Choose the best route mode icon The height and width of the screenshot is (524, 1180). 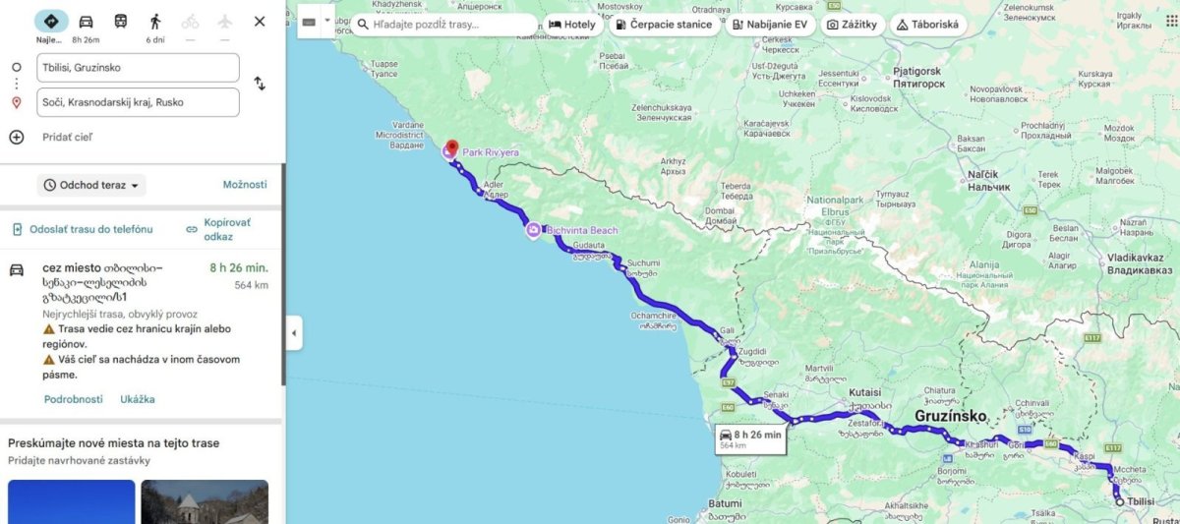click(51, 21)
